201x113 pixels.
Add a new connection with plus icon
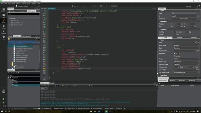160,83
